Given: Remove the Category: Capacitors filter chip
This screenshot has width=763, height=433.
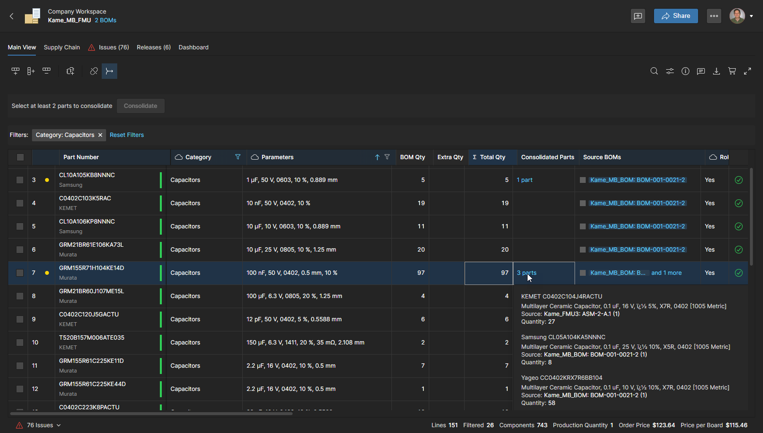Looking at the screenshot, I should pyautogui.click(x=100, y=135).
